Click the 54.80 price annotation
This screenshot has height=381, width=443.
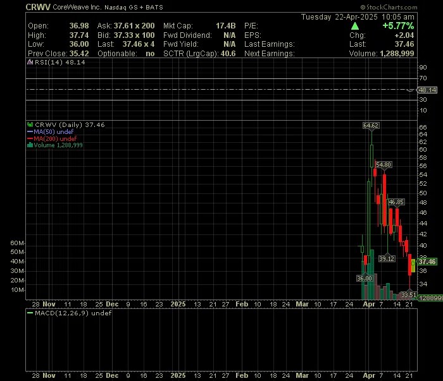point(384,165)
